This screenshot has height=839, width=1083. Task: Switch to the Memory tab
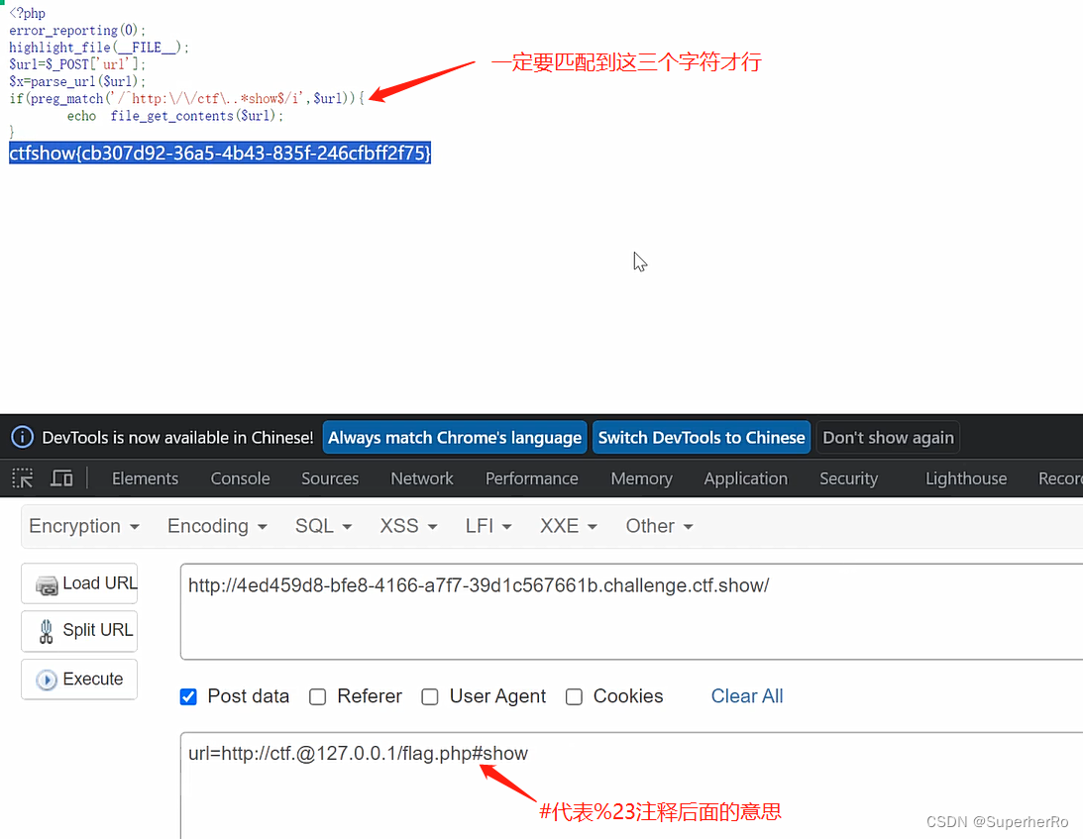(642, 478)
